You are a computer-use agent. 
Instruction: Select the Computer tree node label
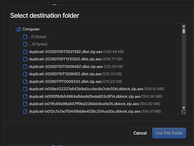click(31, 29)
